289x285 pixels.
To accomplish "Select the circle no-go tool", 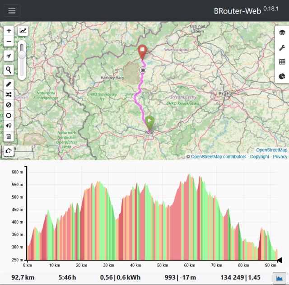I will (x=9, y=116).
